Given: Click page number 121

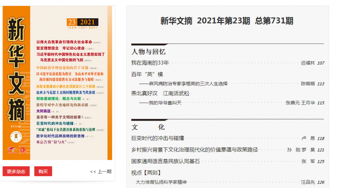Looking at the screenshot, I should coord(320,150).
